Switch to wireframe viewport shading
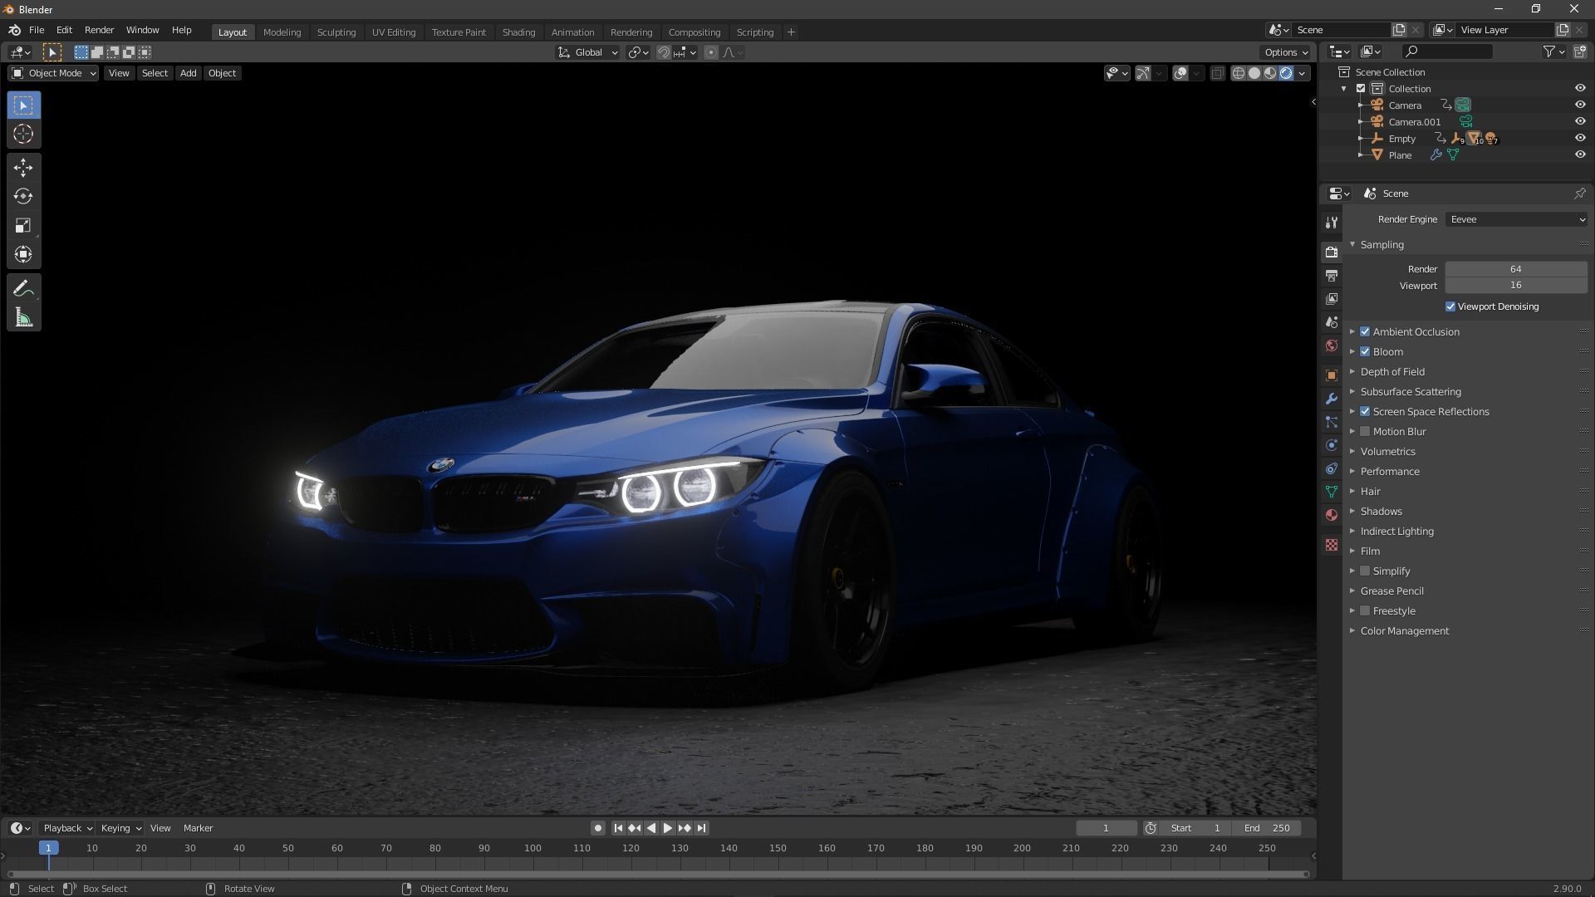The image size is (1595, 897). coord(1239,73)
